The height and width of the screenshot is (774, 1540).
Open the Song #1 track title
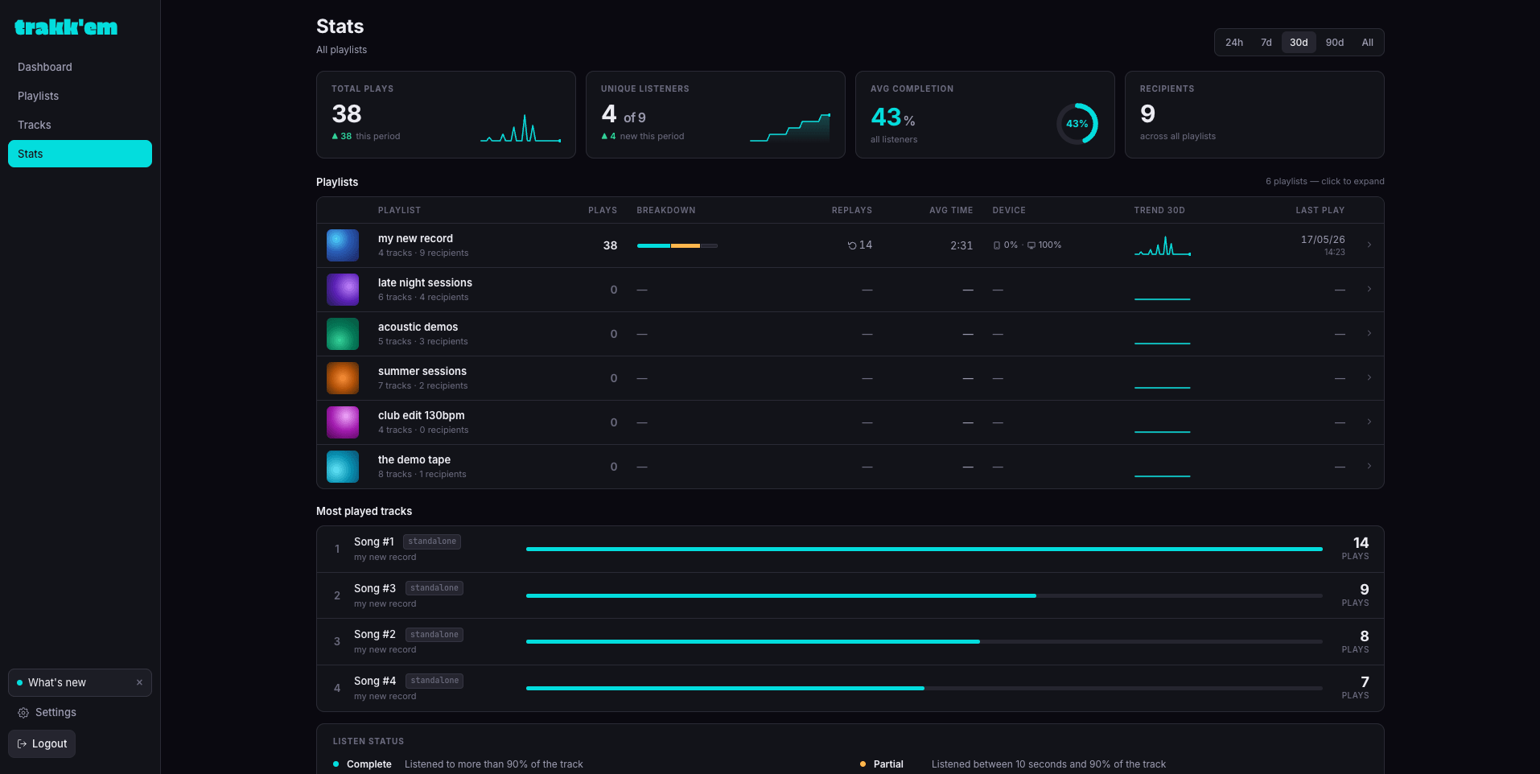coord(374,541)
